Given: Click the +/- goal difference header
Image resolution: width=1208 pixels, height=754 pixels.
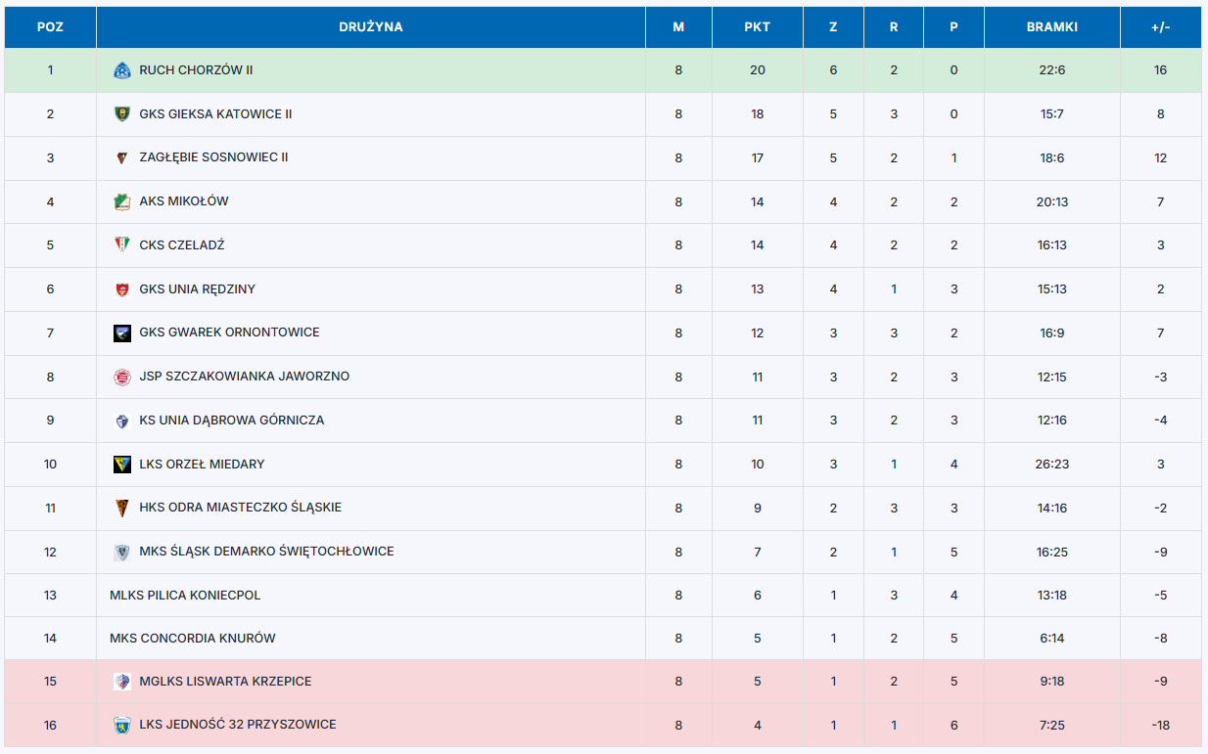Looking at the screenshot, I should coord(1160,27).
